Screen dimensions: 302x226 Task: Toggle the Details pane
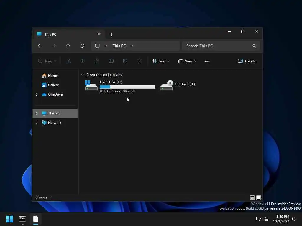247,61
